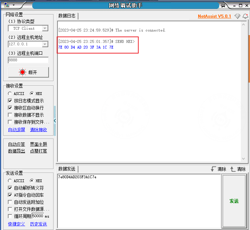This screenshot has height=230, width=250.
Task: Click the SEND HEX> log timestamp line
Action: point(96,41)
